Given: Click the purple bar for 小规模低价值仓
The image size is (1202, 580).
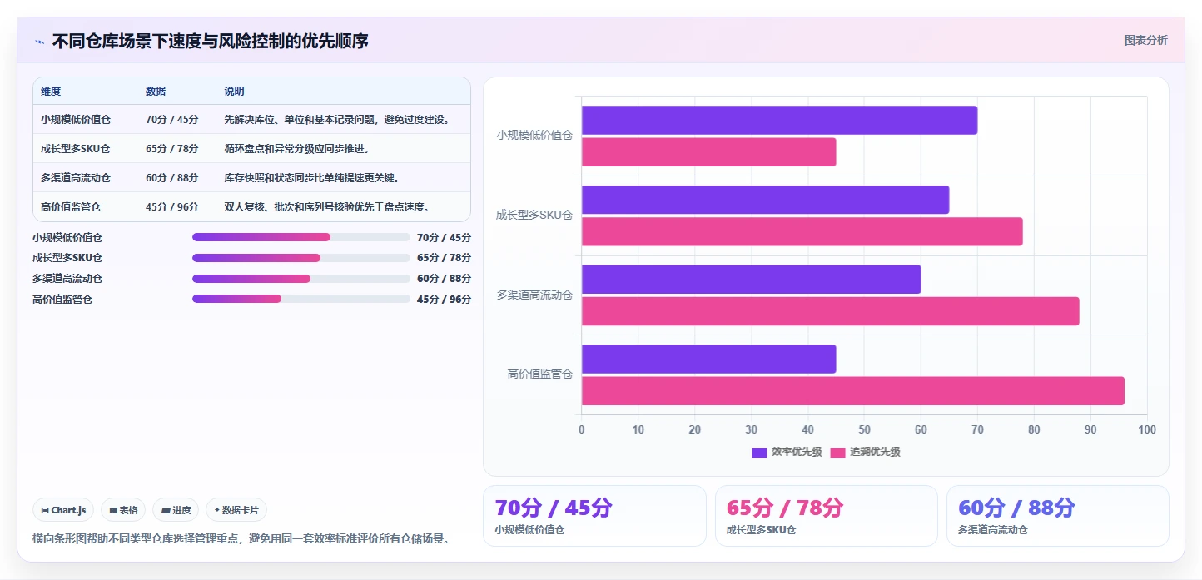Looking at the screenshot, I should pos(779,121).
